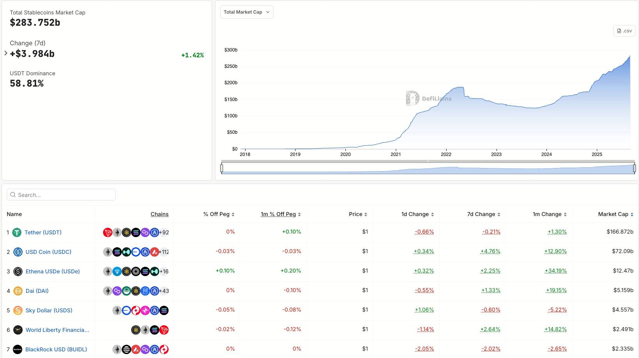Image resolution: width=639 pixels, height=358 pixels.
Task: Open the Dai (DAI) link
Action: [x=37, y=291]
